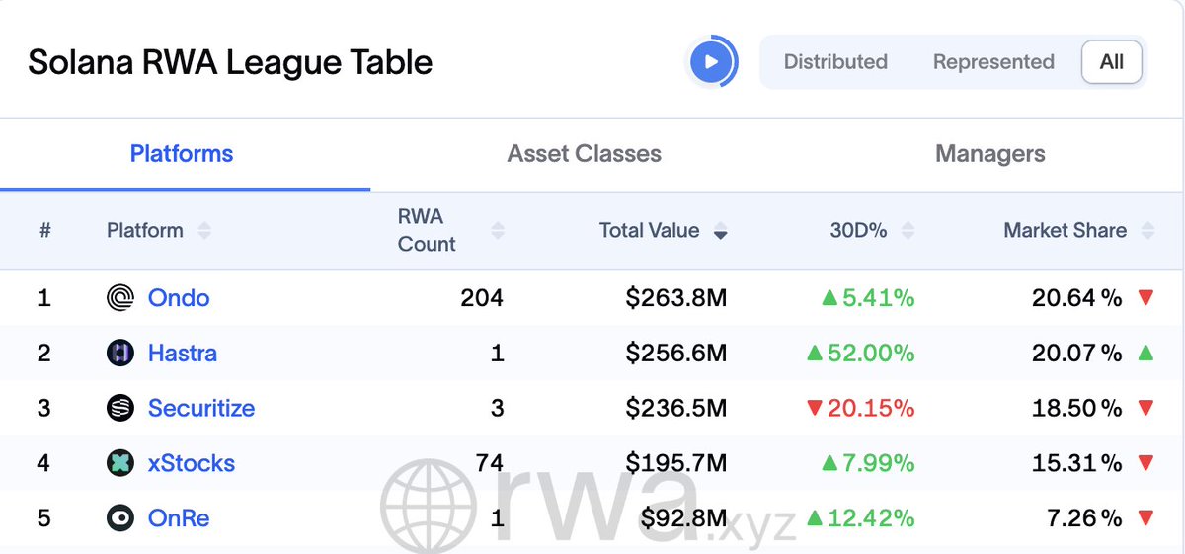This screenshot has height=554, width=1185.
Task: Click the red down arrow beside 20.64 %
Action: point(1145,298)
